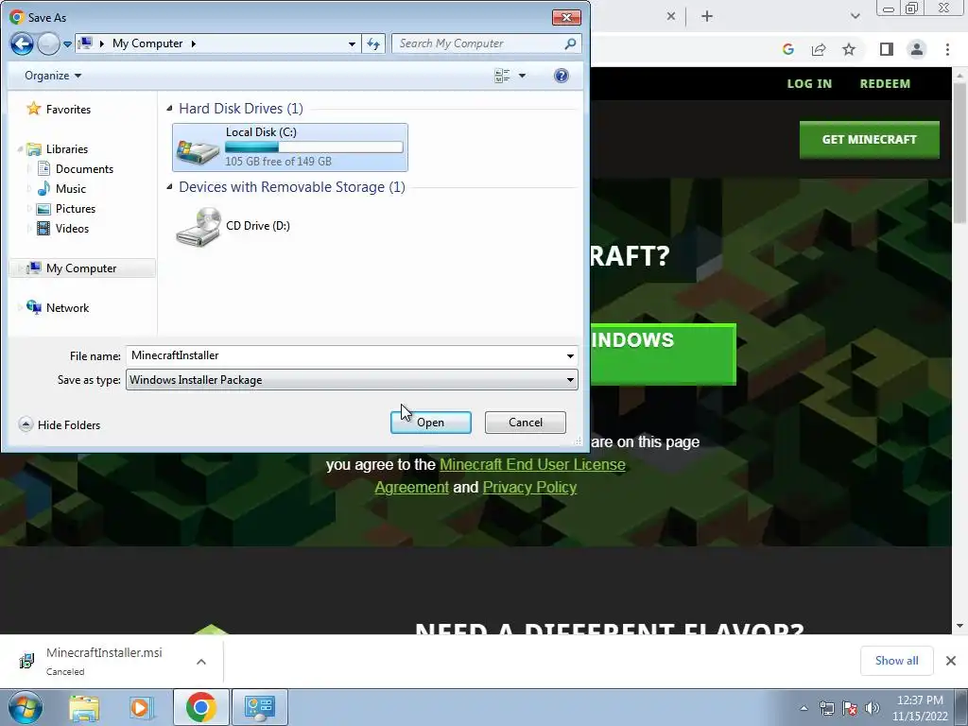Click the search magnifier icon
Viewport: 968px width, 726px height.
pos(570,43)
